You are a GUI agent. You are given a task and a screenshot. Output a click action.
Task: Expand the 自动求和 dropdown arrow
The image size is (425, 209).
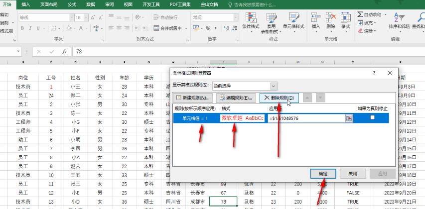385,14
